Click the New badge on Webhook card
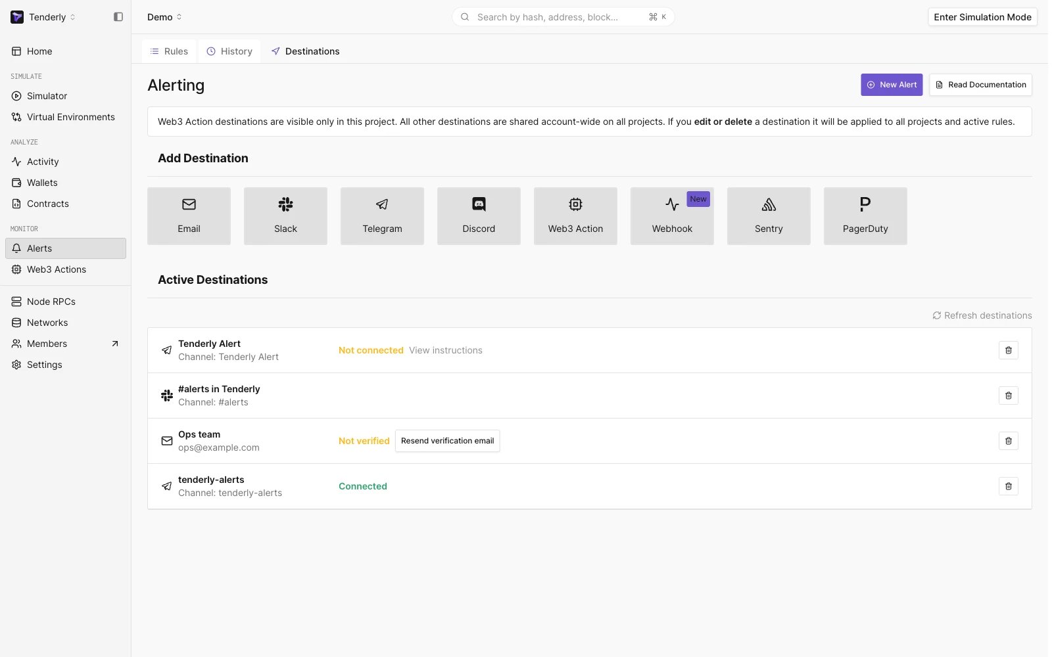The height and width of the screenshot is (657, 1052). (698, 199)
